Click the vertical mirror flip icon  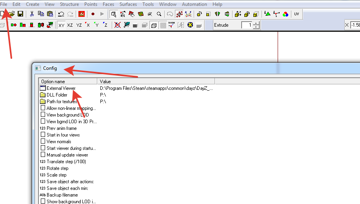tap(227, 14)
